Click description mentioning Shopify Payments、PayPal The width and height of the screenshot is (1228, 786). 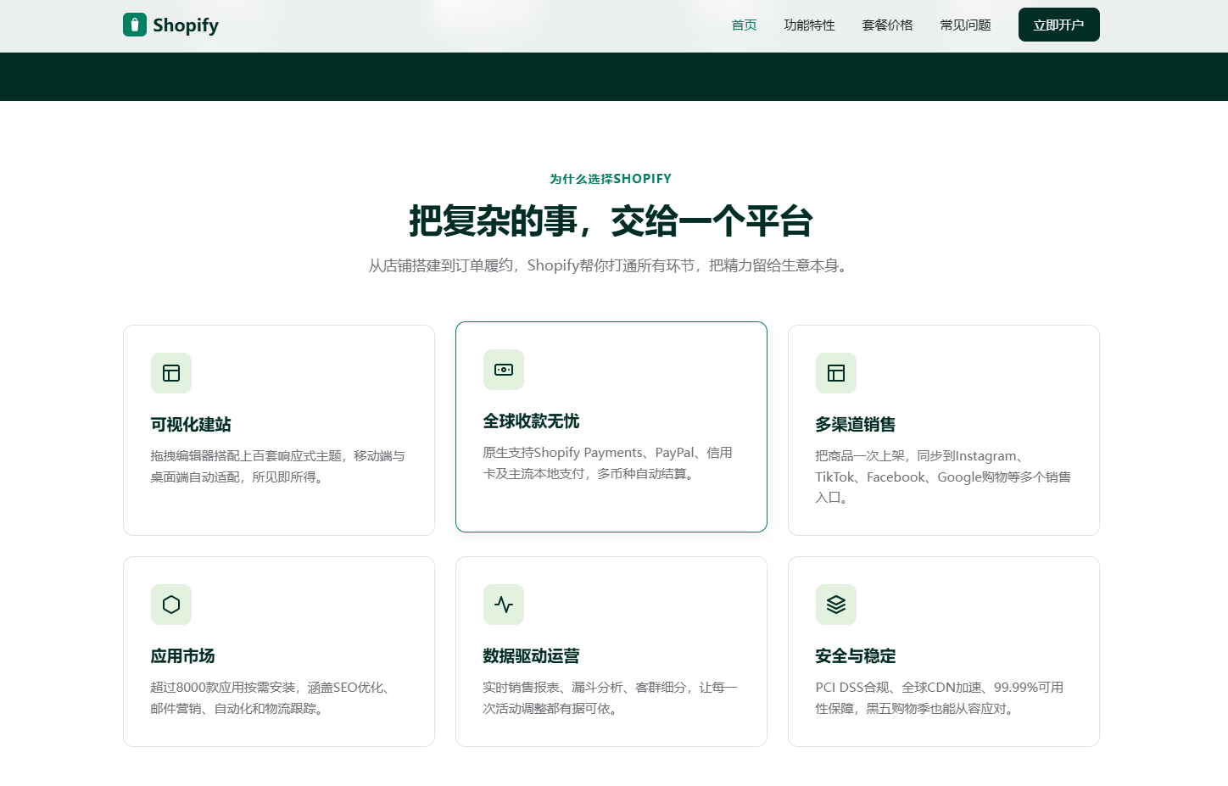pos(608,463)
